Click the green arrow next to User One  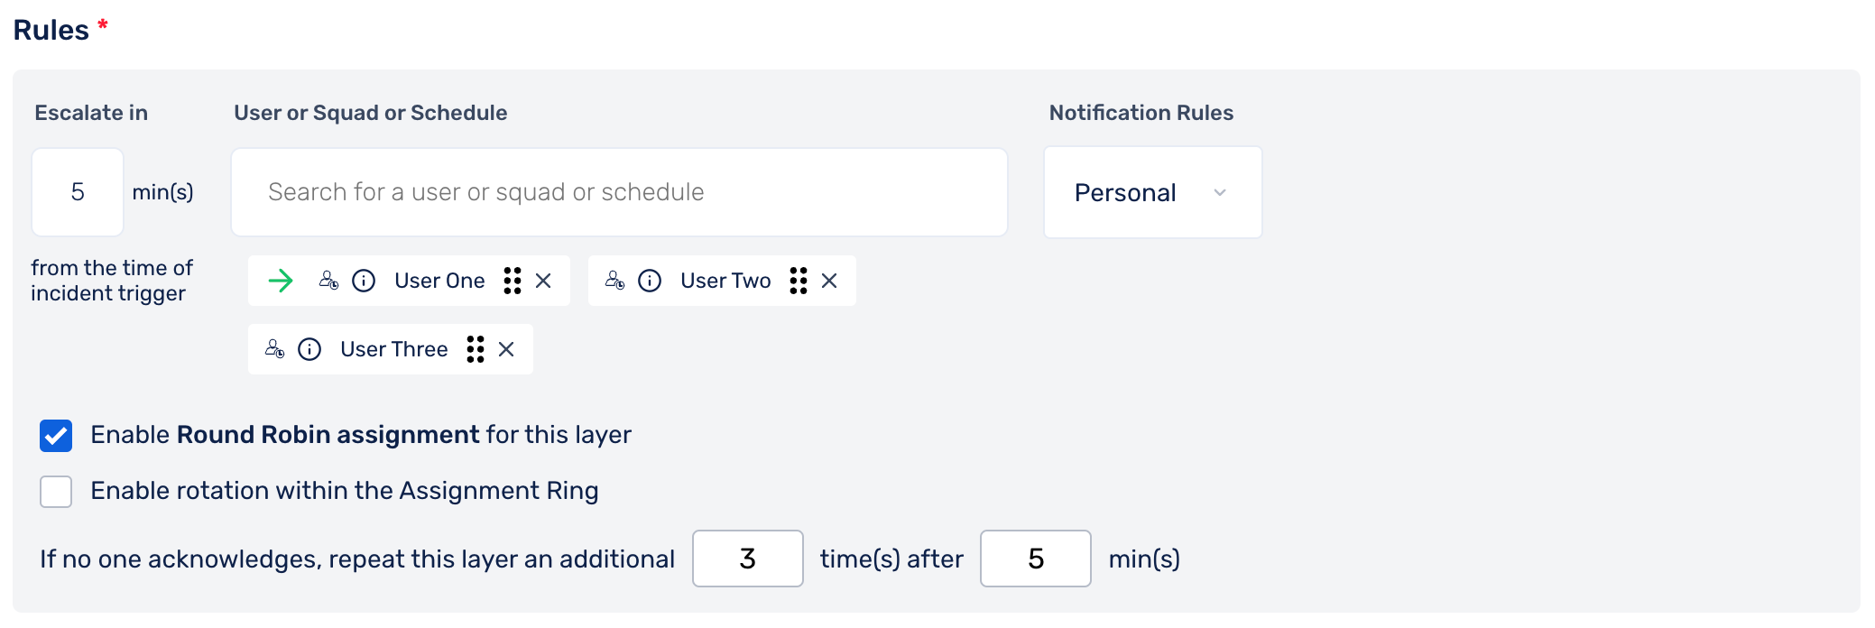coord(281,281)
